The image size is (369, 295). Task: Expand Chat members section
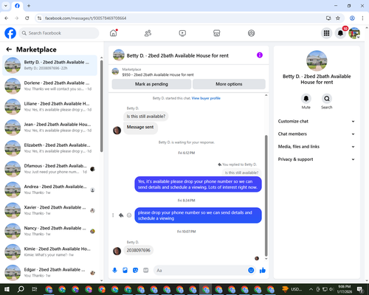point(317,134)
